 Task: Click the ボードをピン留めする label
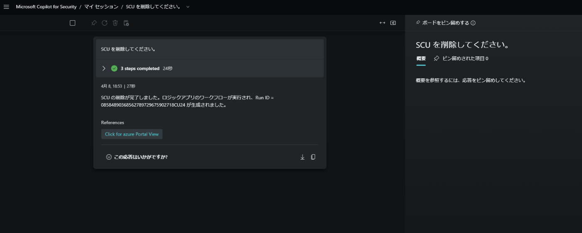point(446,23)
